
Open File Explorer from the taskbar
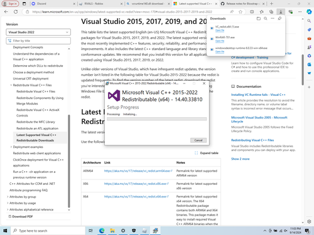coord(112,231)
